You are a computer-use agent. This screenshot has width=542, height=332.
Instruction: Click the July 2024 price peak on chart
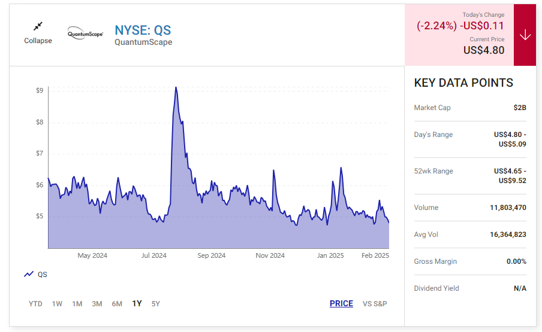[x=176, y=88]
